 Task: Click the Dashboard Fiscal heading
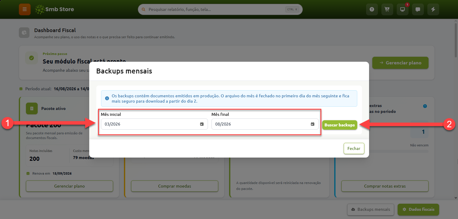(55, 30)
